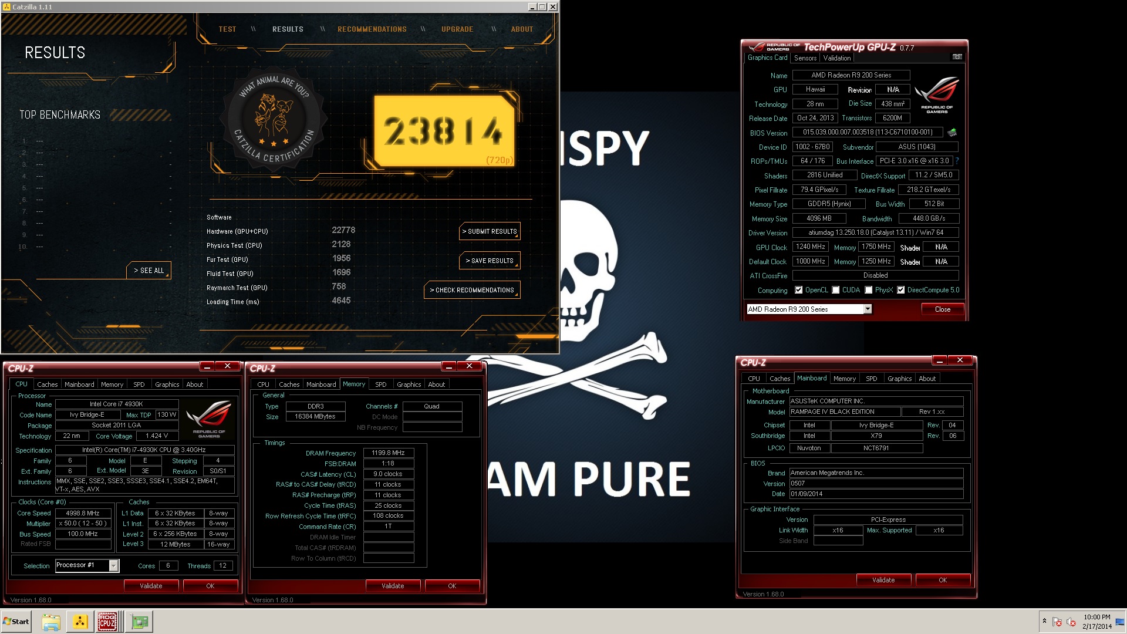The height and width of the screenshot is (634, 1127).
Task: Click SUBMIT RESULTS in Catzilla
Action: (490, 231)
